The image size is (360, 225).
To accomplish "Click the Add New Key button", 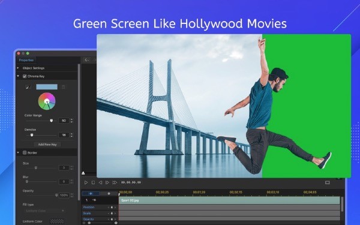I will 47,145.
